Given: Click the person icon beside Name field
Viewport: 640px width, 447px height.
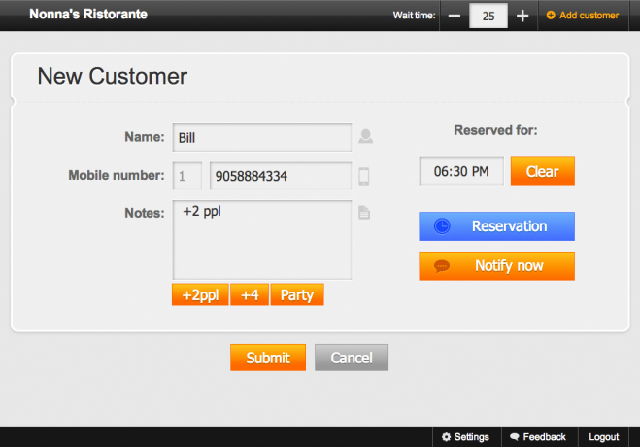Looking at the screenshot, I should tap(365, 137).
